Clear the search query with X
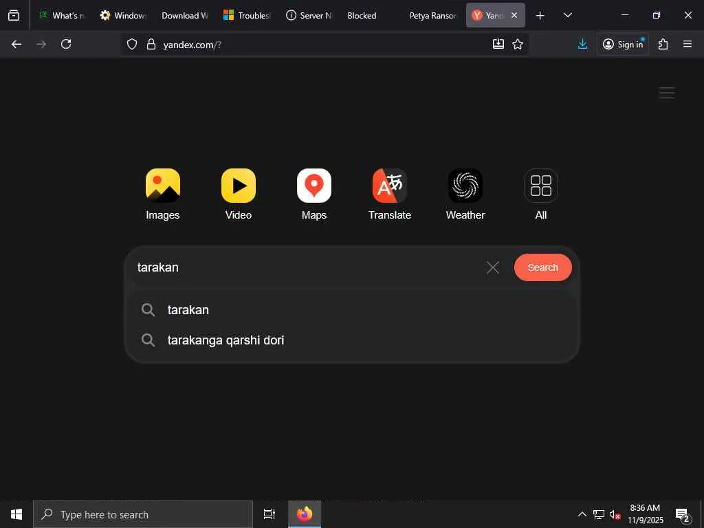Screen dimensions: 704x528 [x=492, y=267]
